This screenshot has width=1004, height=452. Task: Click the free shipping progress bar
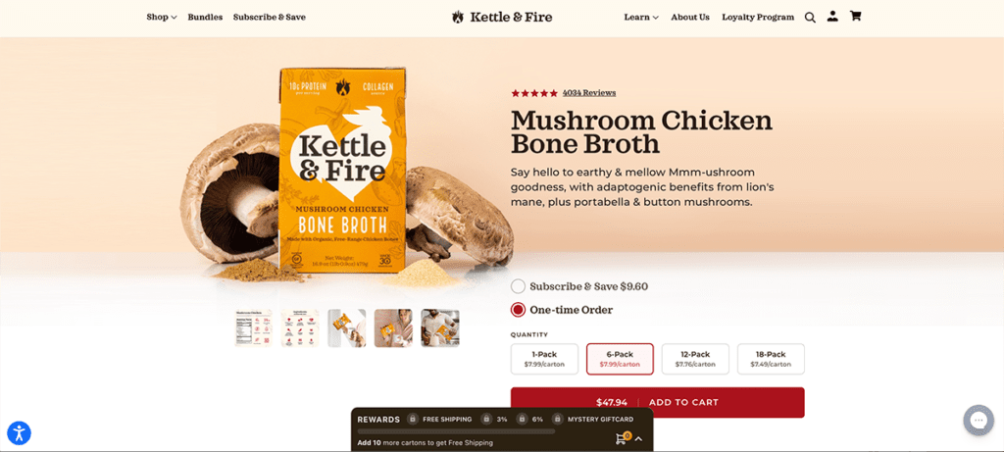click(457, 431)
